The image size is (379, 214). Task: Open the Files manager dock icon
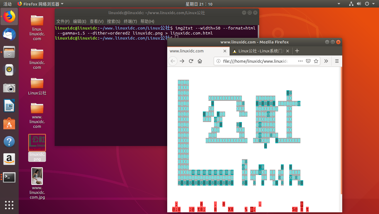pyautogui.click(x=9, y=52)
